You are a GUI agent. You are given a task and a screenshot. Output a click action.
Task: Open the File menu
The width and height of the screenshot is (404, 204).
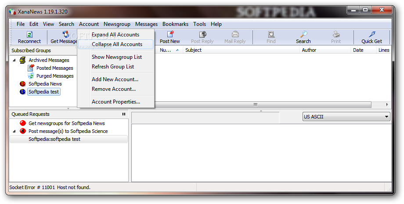coord(21,24)
